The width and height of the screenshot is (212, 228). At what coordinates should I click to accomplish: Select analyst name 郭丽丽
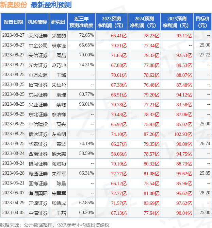pos(59,36)
